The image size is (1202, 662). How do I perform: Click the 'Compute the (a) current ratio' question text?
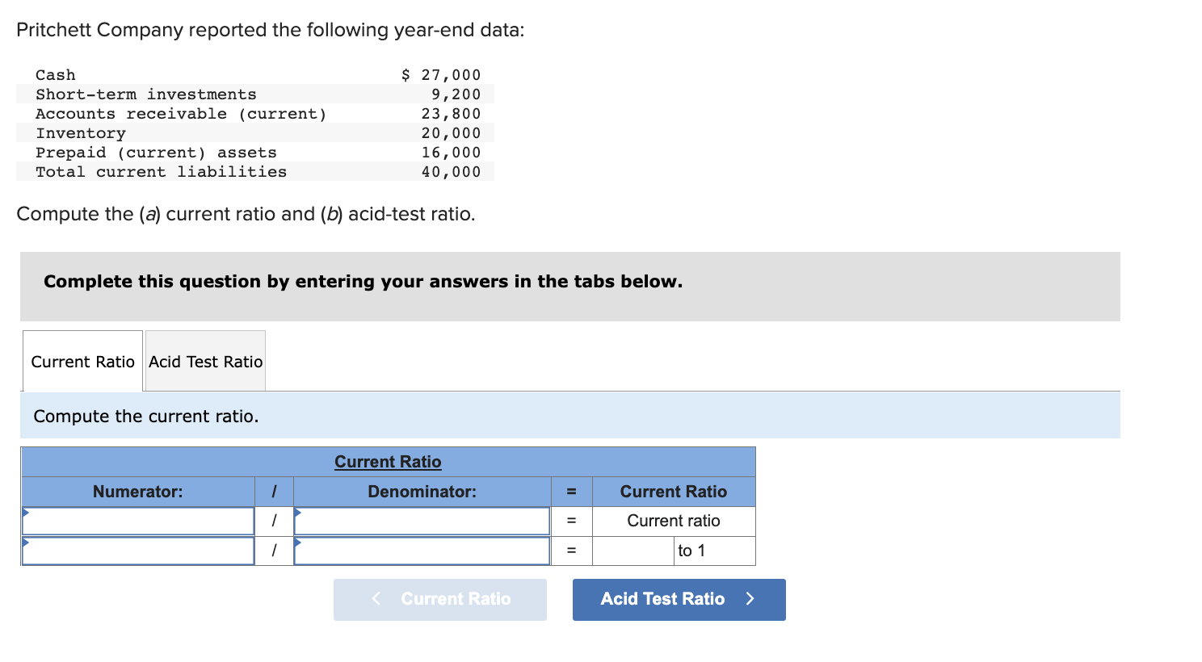tap(246, 214)
